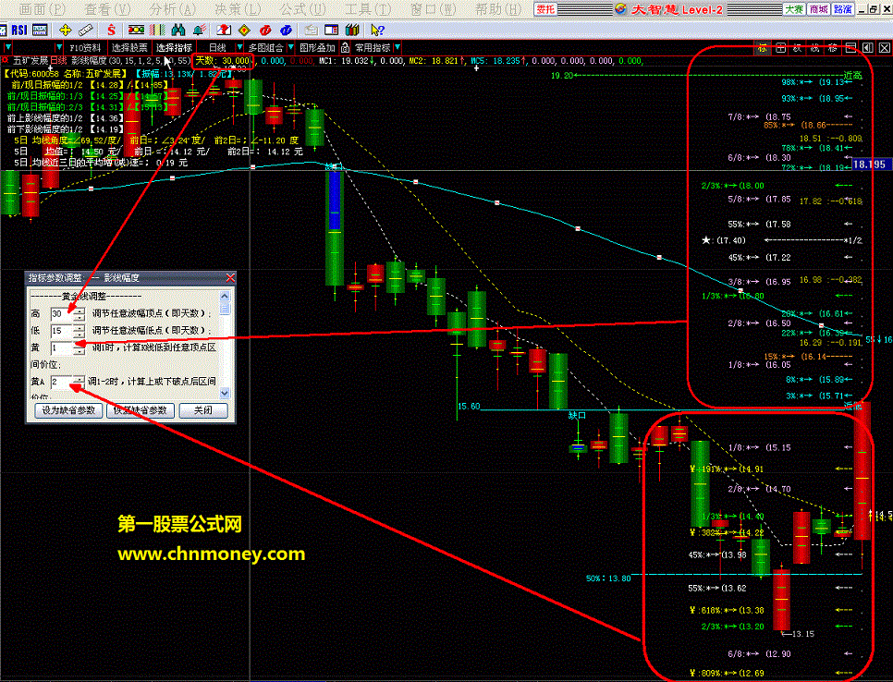Open the books library icon
The width and height of the screenshot is (893, 682).
click(x=352, y=30)
